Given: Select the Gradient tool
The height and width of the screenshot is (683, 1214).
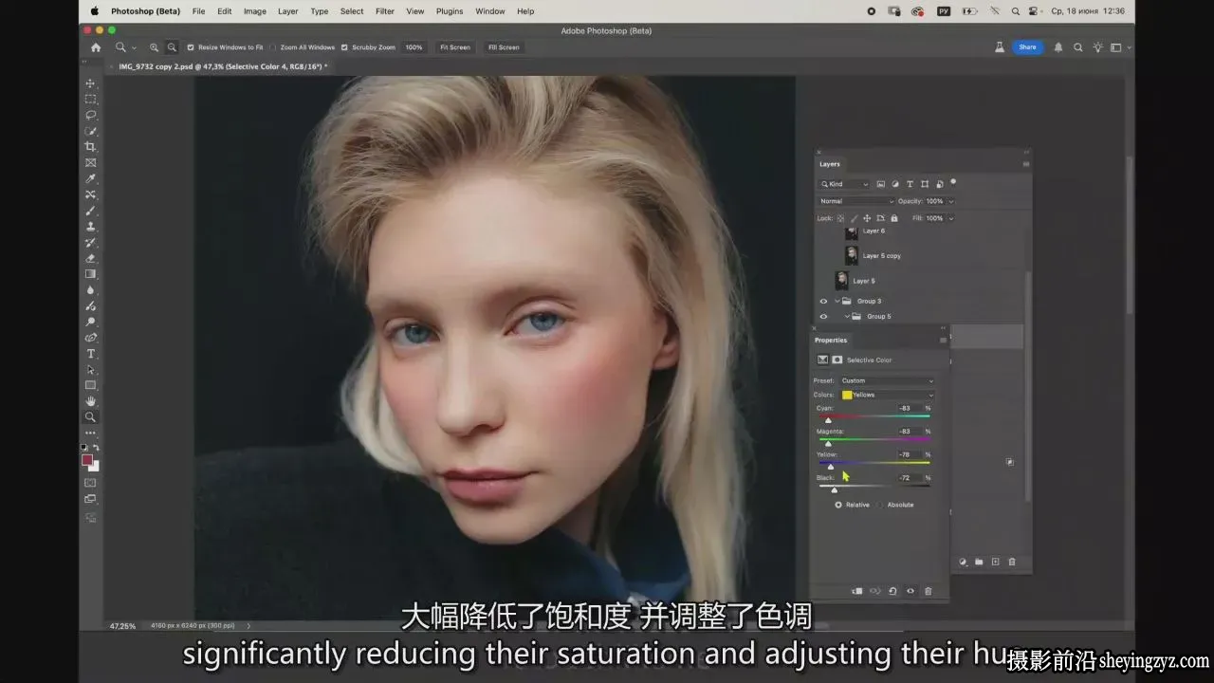Looking at the screenshot, I should 91,274.
